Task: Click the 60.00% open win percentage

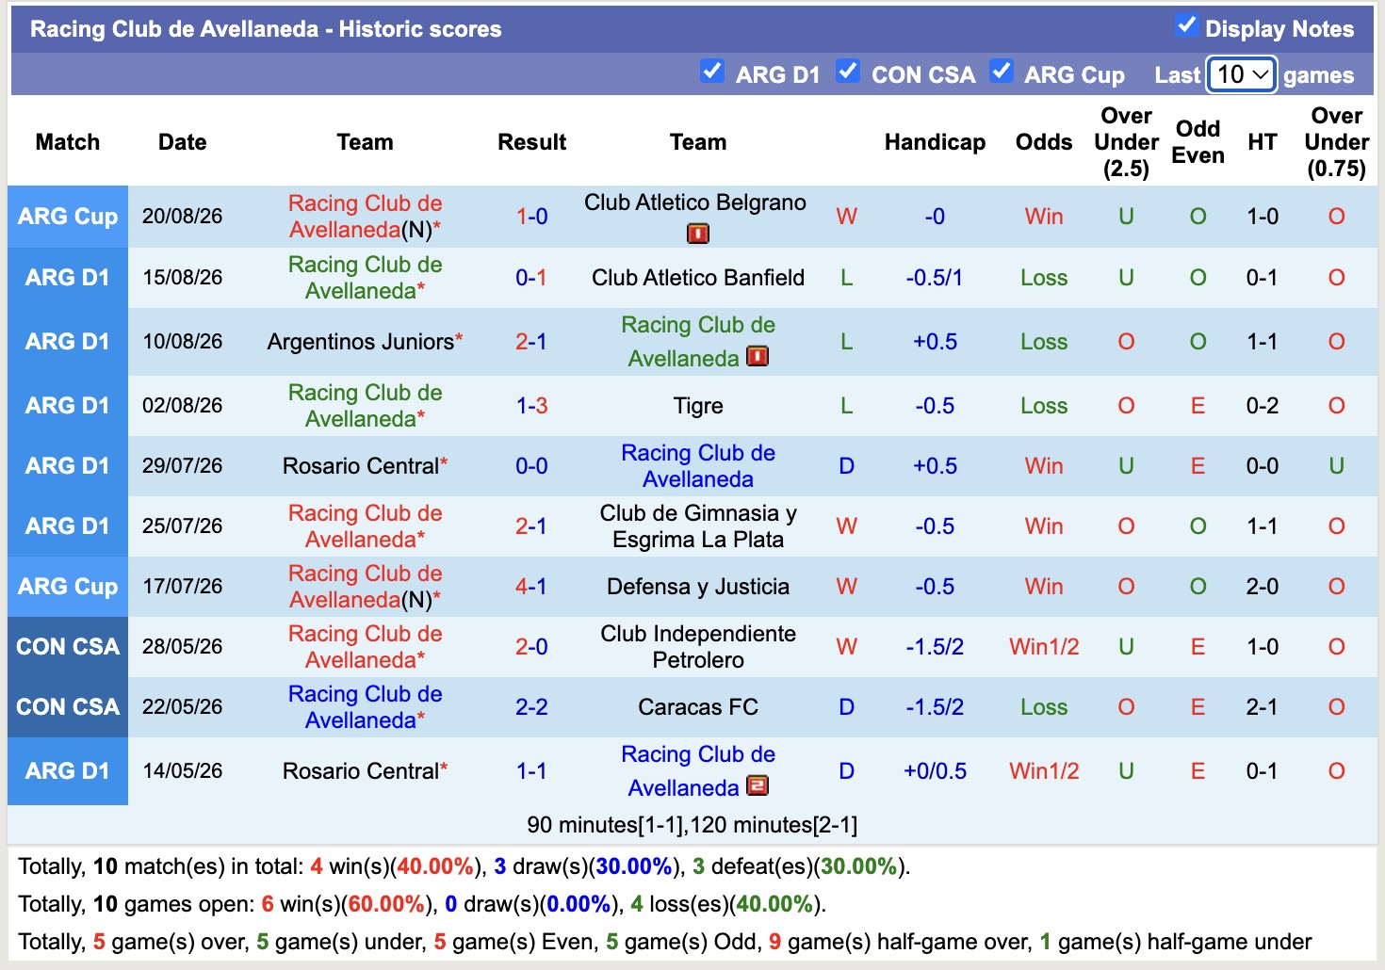Action: 386,904
